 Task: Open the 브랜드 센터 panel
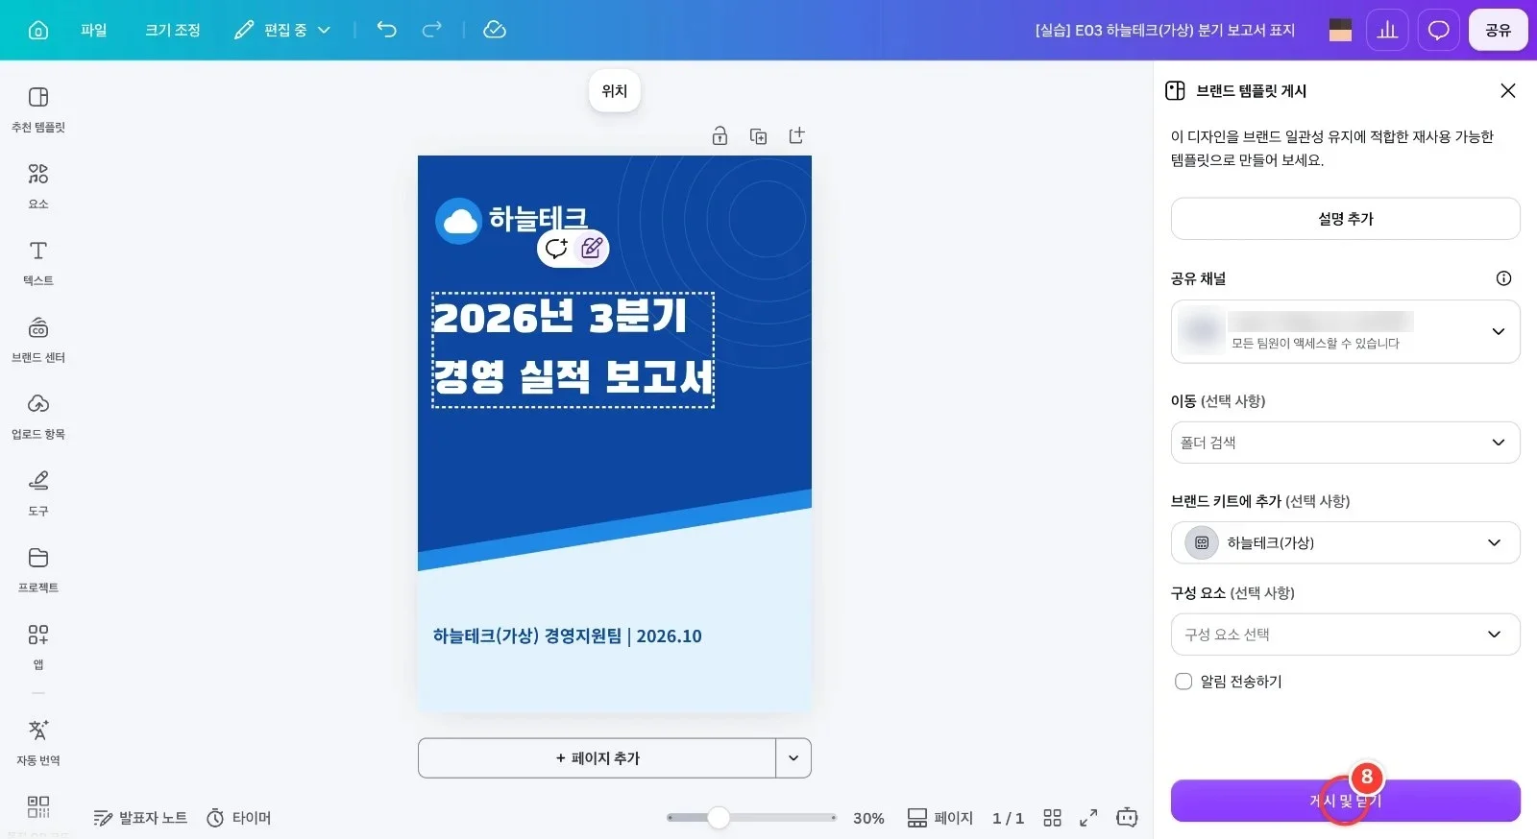click(38, 340)
